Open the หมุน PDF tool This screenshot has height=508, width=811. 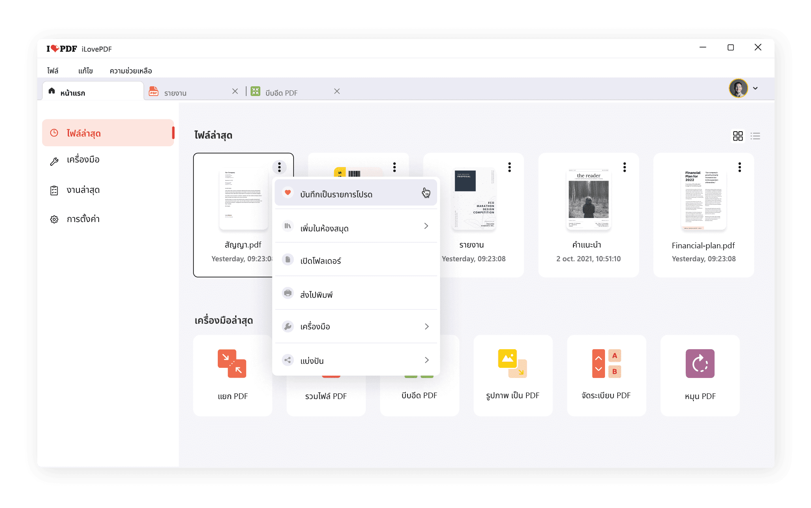tap(700, 376)
